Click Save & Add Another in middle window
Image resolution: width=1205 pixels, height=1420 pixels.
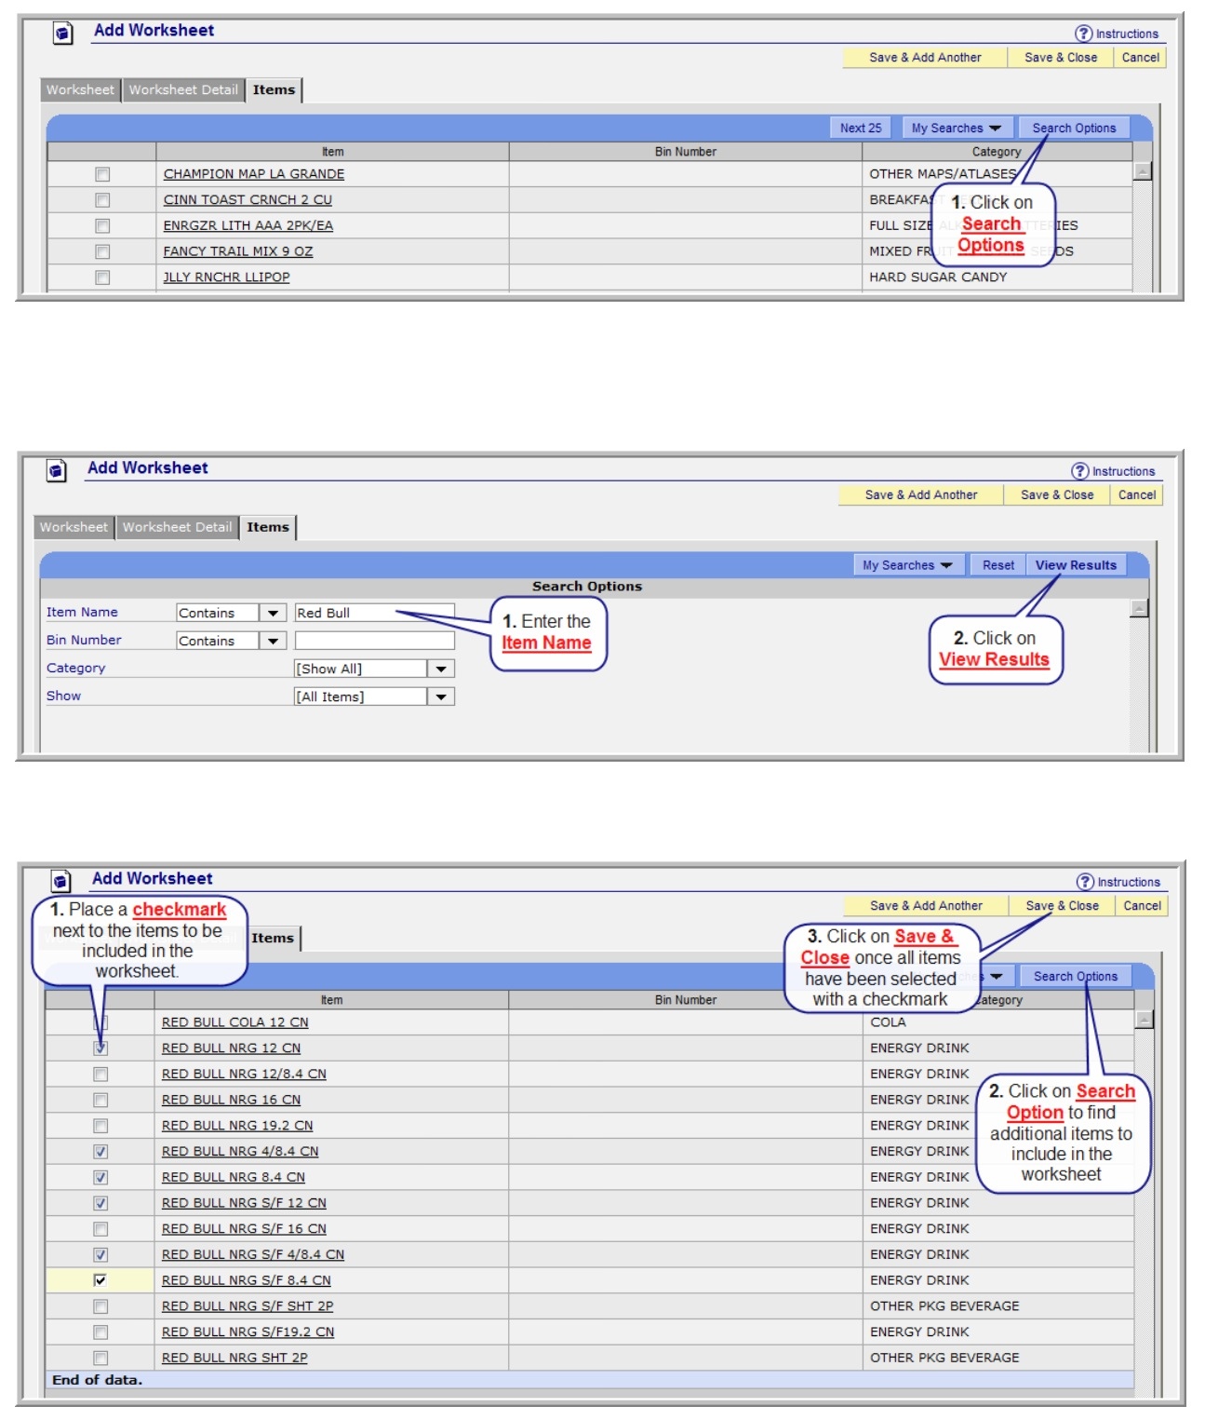[921, 495]
